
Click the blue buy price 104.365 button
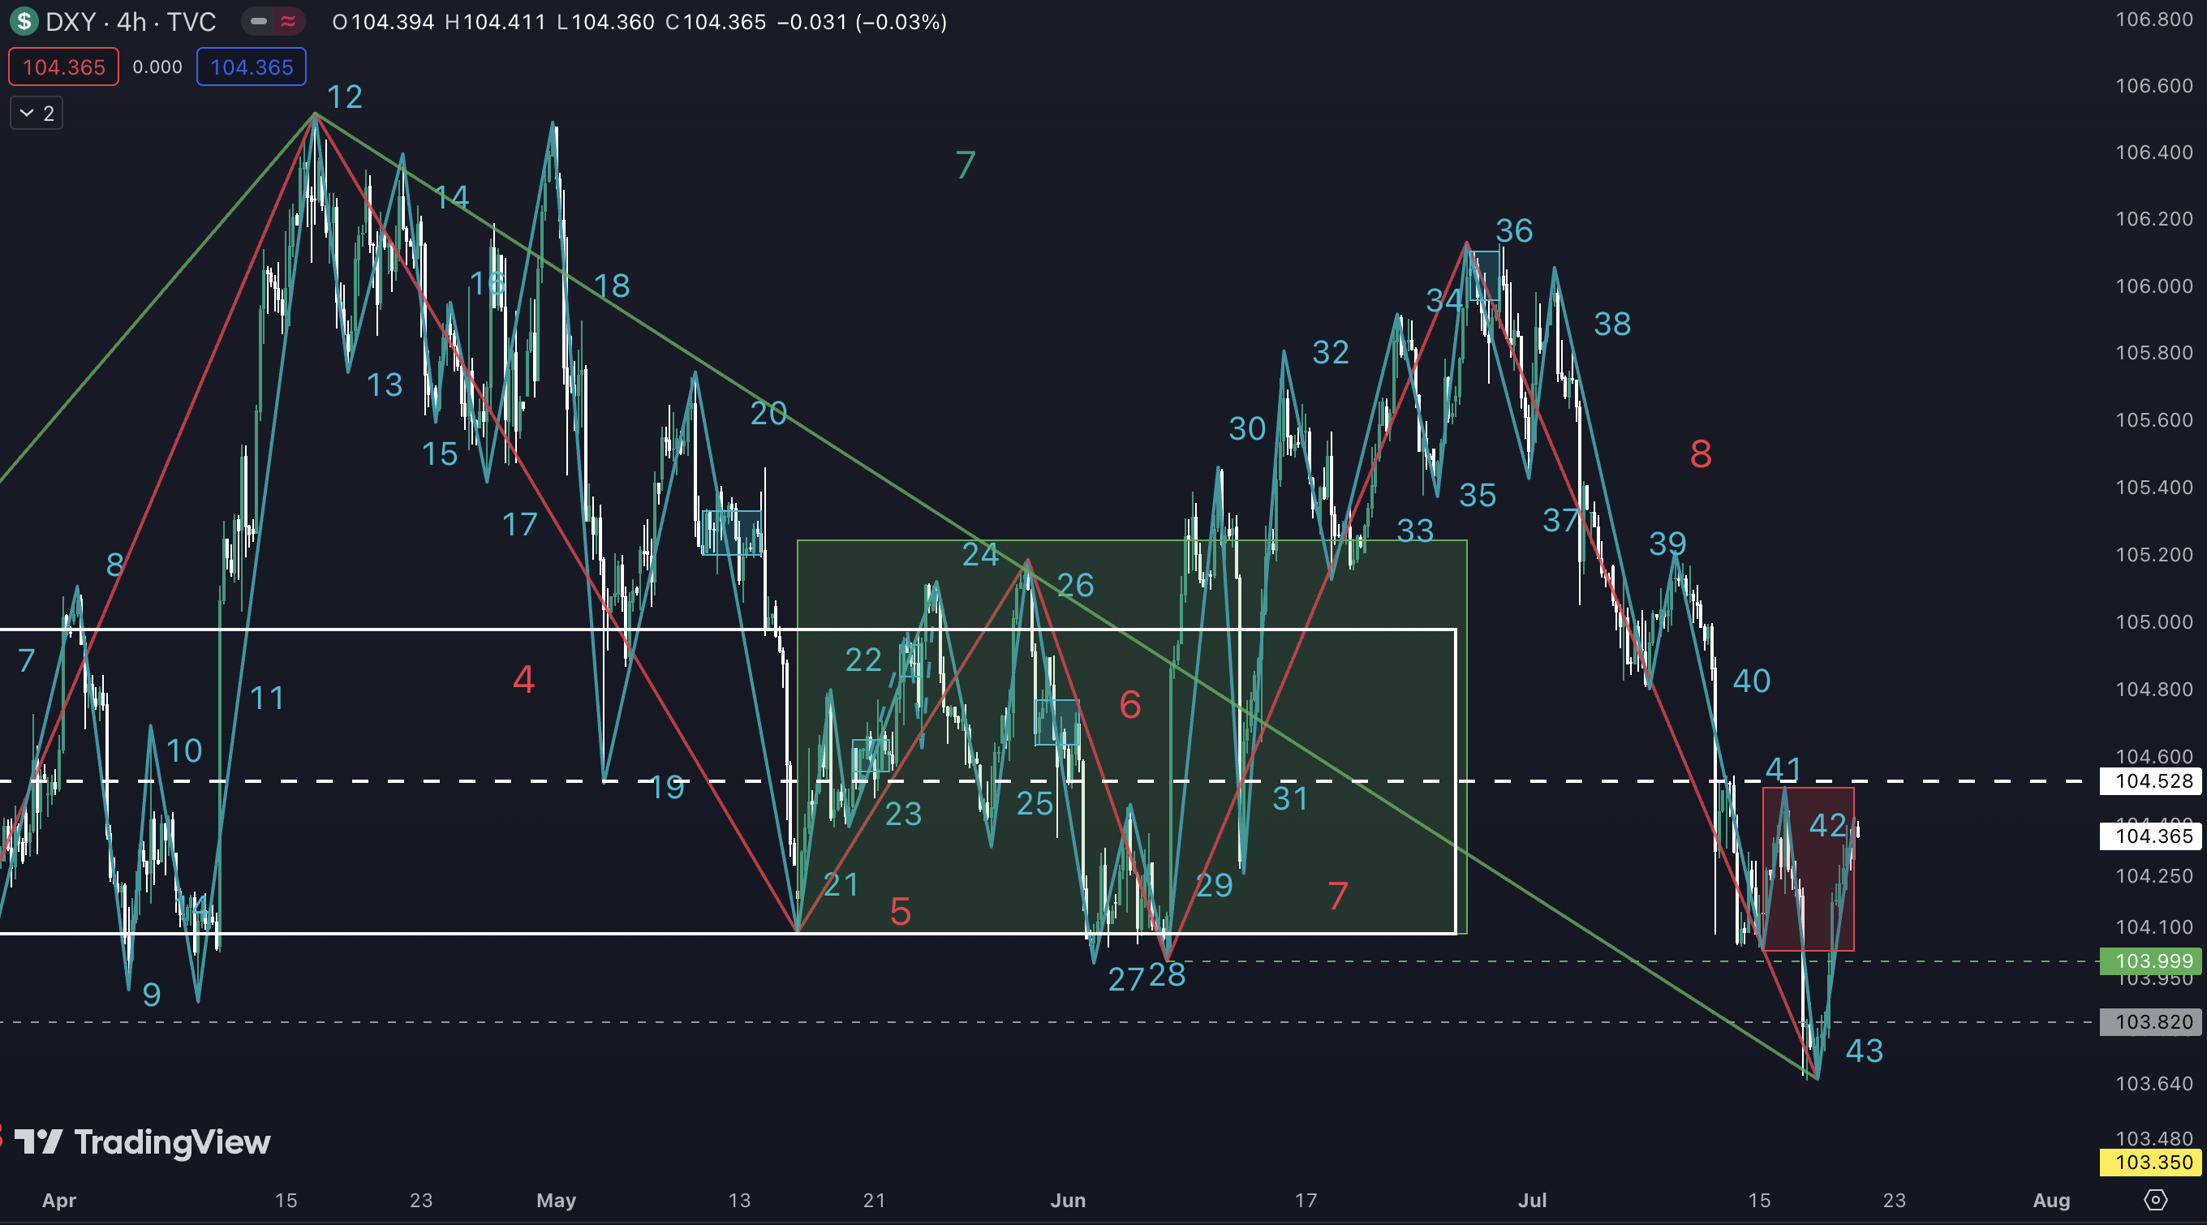(251, 67)
